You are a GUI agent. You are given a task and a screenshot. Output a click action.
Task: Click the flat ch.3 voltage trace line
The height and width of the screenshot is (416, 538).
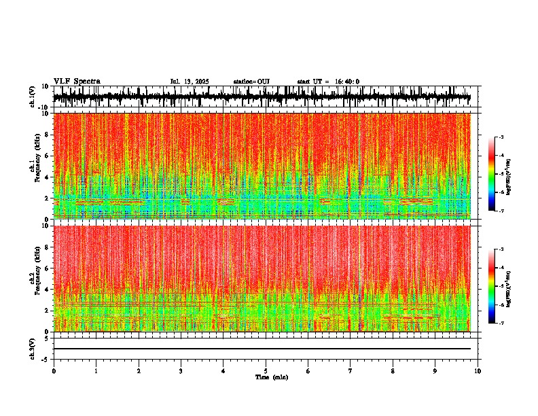(262, 349)
